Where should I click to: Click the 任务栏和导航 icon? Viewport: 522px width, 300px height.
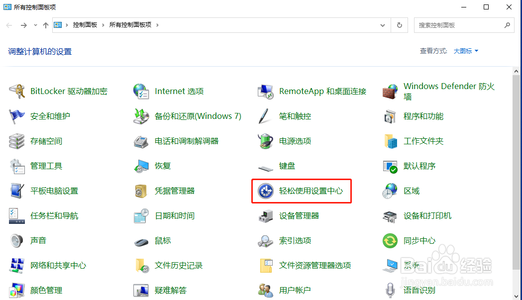pos(16,216)
